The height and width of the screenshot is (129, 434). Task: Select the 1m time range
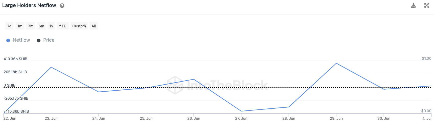click(20, 26)
